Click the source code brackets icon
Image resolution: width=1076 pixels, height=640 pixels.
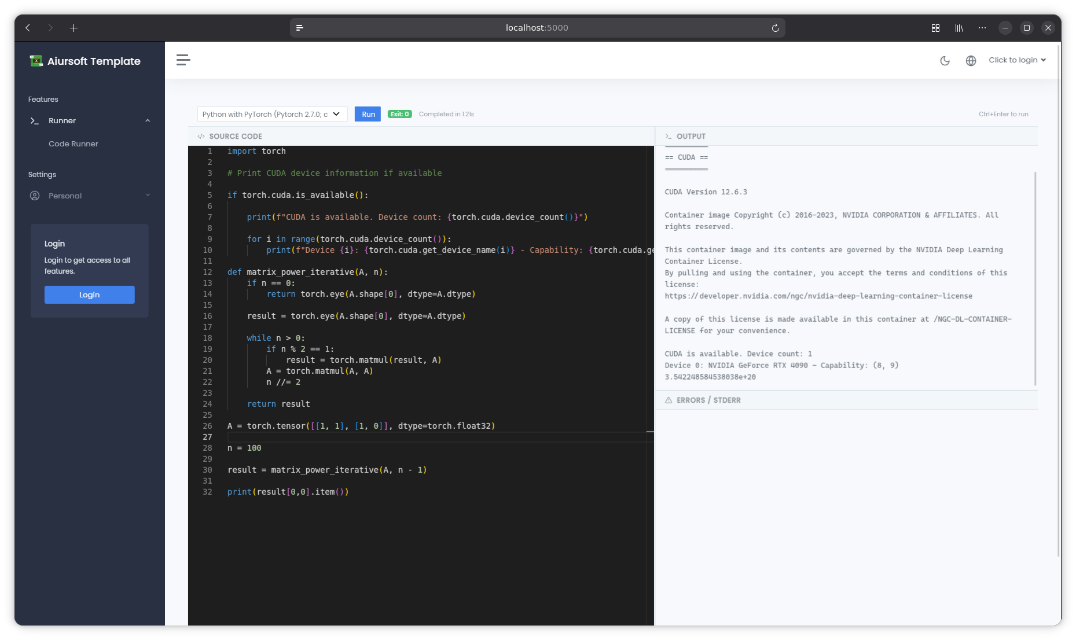coord(201,136)
